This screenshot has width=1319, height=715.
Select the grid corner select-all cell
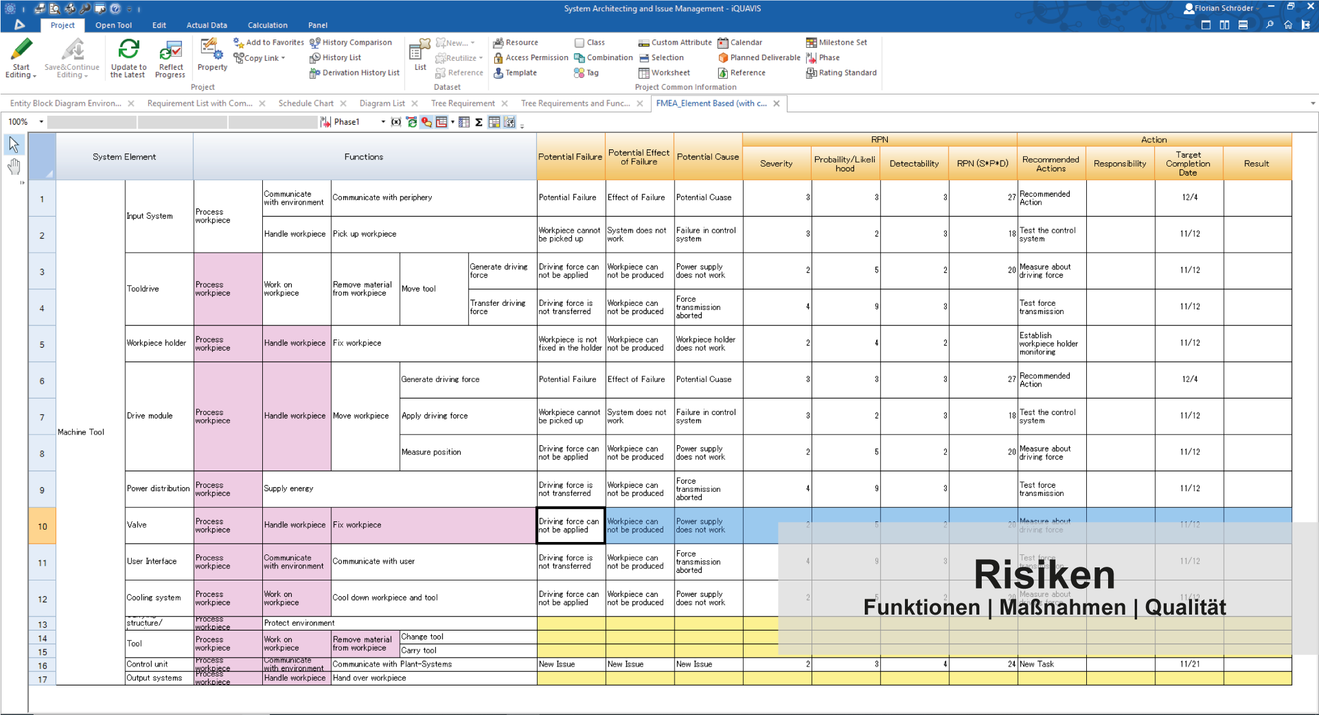click(42, 156)
